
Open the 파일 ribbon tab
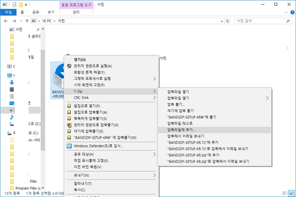[8, 12]
